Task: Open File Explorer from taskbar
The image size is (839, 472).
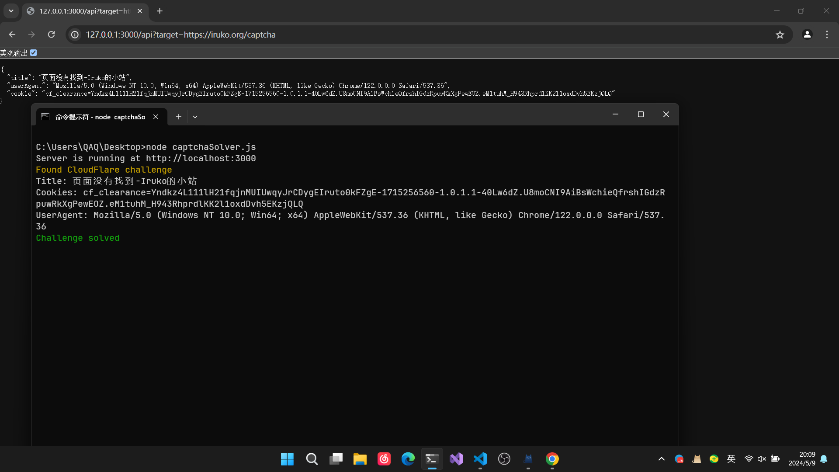Action: 360,459
